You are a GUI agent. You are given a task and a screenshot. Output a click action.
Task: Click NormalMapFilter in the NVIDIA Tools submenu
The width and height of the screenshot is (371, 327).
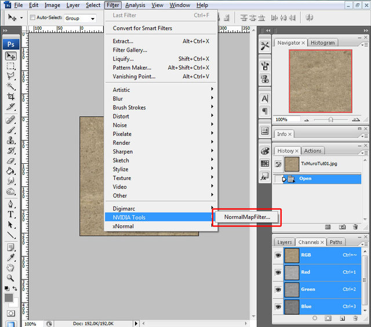247,217
